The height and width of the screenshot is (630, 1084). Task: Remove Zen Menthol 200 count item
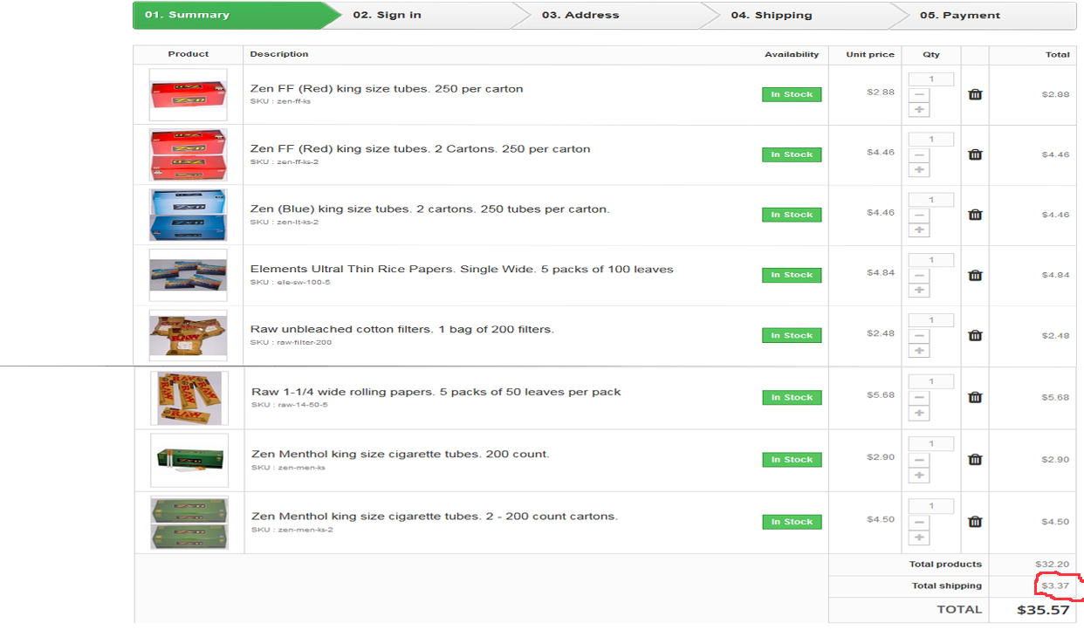[975, 459]
